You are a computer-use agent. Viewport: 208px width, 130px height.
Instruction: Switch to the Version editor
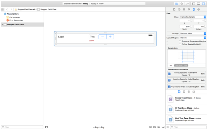click(x=187, y=4)
